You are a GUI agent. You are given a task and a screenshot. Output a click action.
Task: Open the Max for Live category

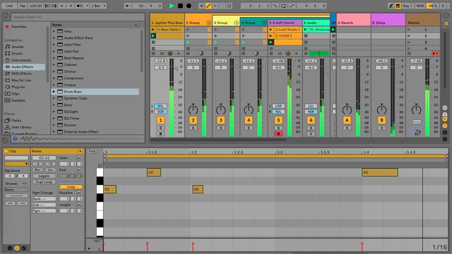[21, 80]
